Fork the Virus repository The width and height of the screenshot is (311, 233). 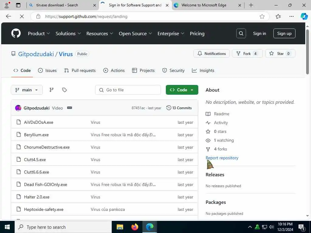click(247, 53)
